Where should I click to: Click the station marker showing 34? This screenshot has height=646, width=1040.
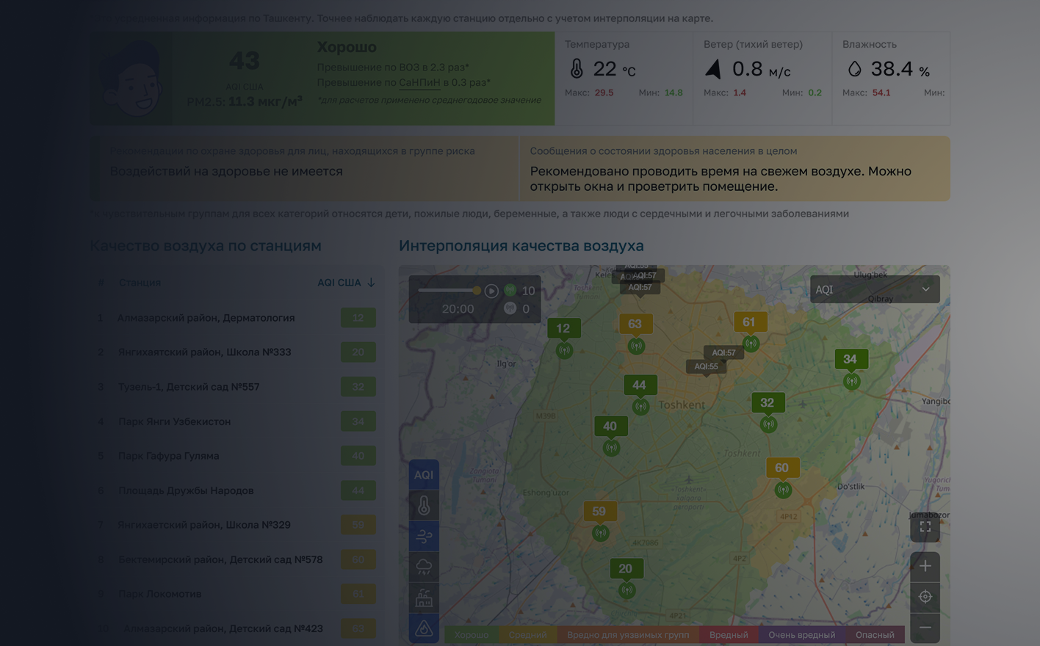point(851,359)
